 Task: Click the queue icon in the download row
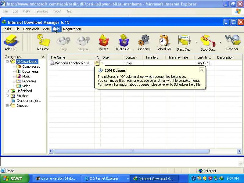point(97,63)
